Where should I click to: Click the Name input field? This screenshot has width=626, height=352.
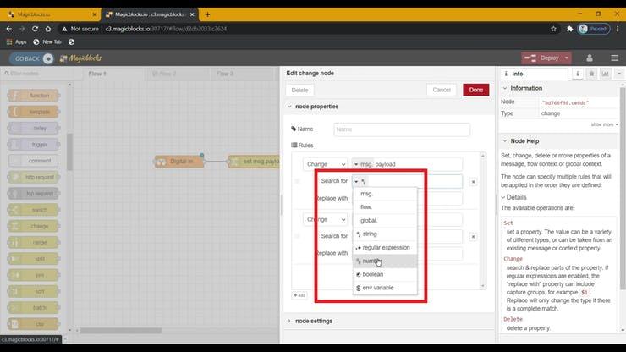(x=401, y=129)
